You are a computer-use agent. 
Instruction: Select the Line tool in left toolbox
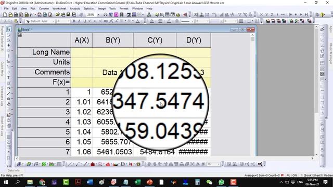8,94
